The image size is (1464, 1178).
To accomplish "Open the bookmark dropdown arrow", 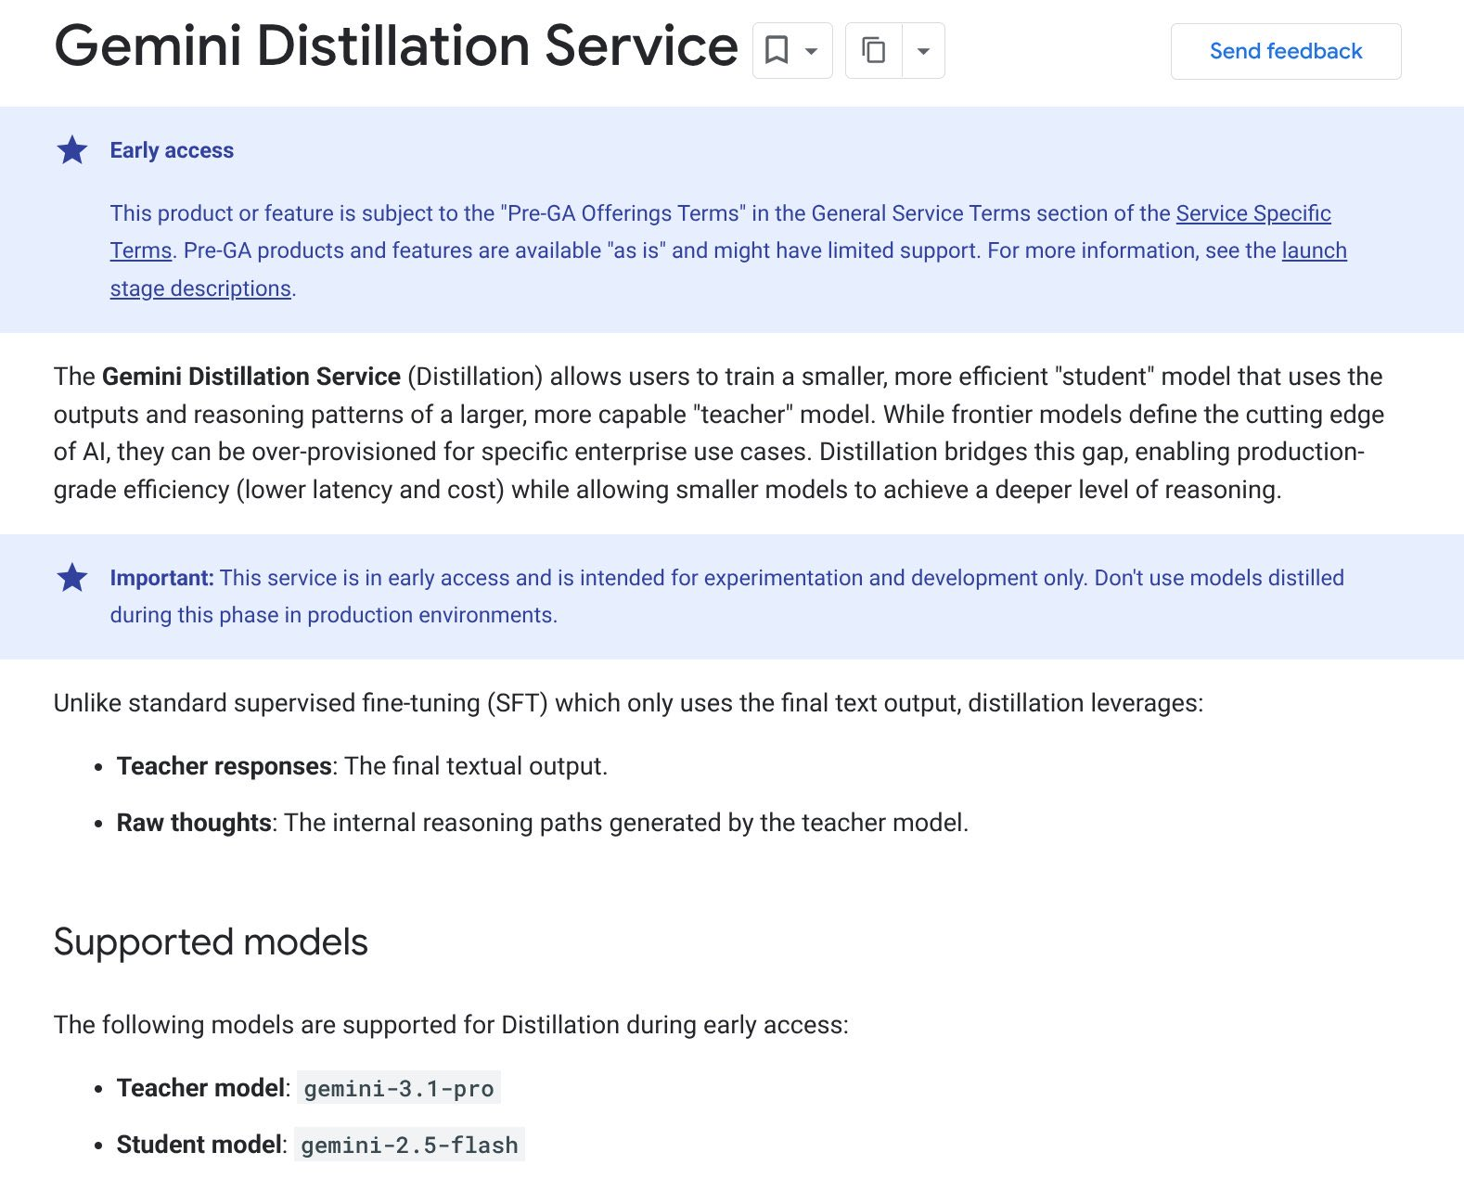I will (x=812, y=51).
